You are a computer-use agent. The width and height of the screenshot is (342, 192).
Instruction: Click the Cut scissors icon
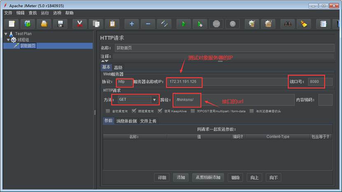(79, 24)
